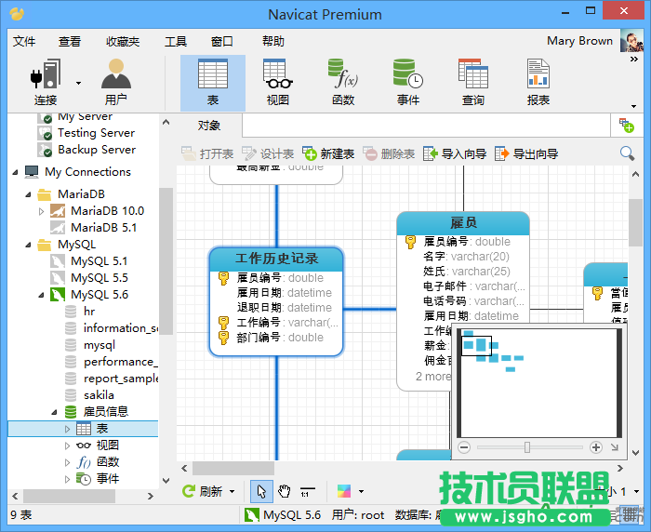Open the 查询 (Query) toolbar icon
Screen dimensions: 651x532
473,82
